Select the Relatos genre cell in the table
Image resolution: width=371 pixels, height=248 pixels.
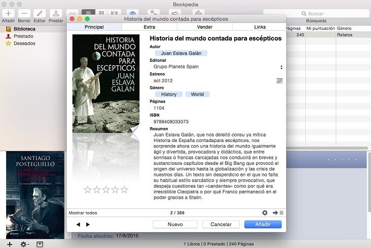(345, 34)
